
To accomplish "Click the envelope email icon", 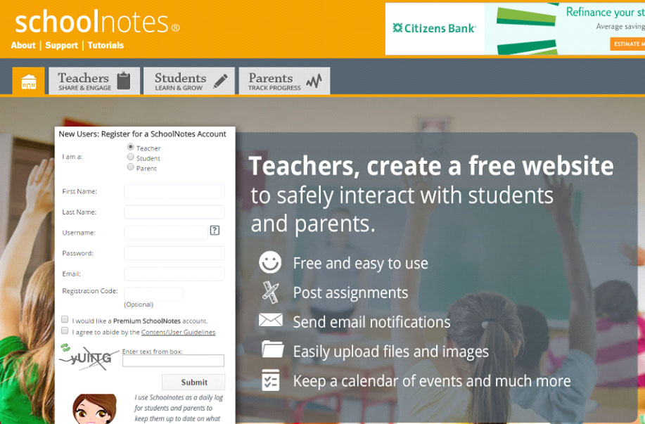I will (271, 321).
